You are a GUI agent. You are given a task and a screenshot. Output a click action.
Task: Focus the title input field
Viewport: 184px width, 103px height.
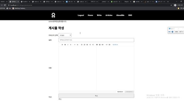pyautogui.click(x=96, y=40)
